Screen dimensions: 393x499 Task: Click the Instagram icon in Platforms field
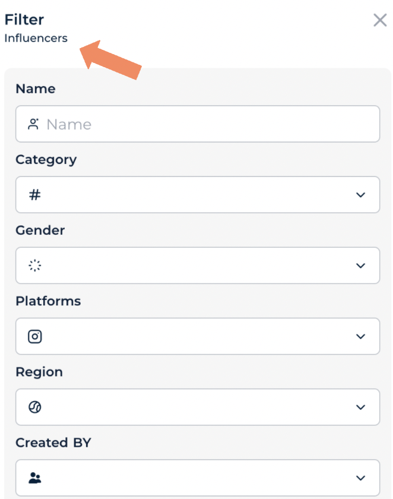point(35,336)
